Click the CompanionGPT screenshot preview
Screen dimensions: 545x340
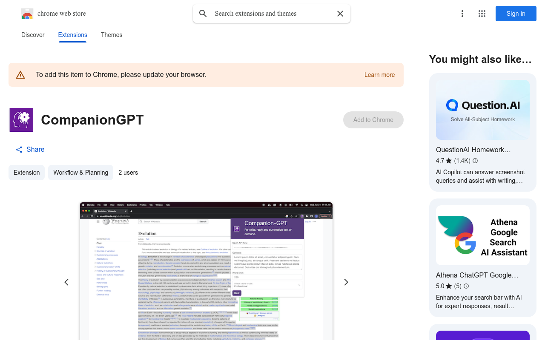pos(206,271)
